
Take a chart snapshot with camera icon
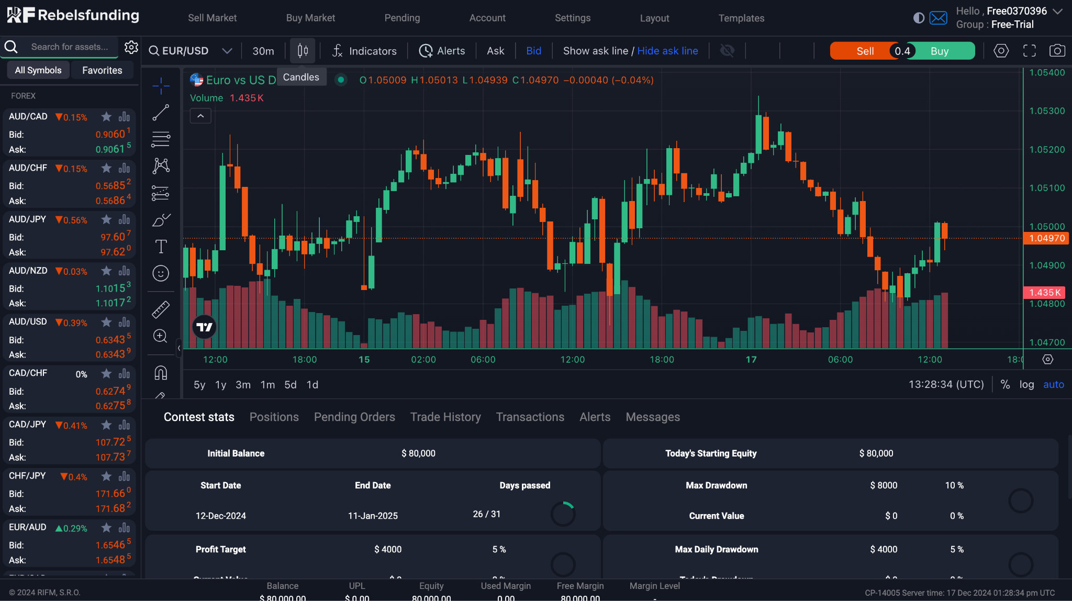pyautogui.click(x=1057, y=51)
